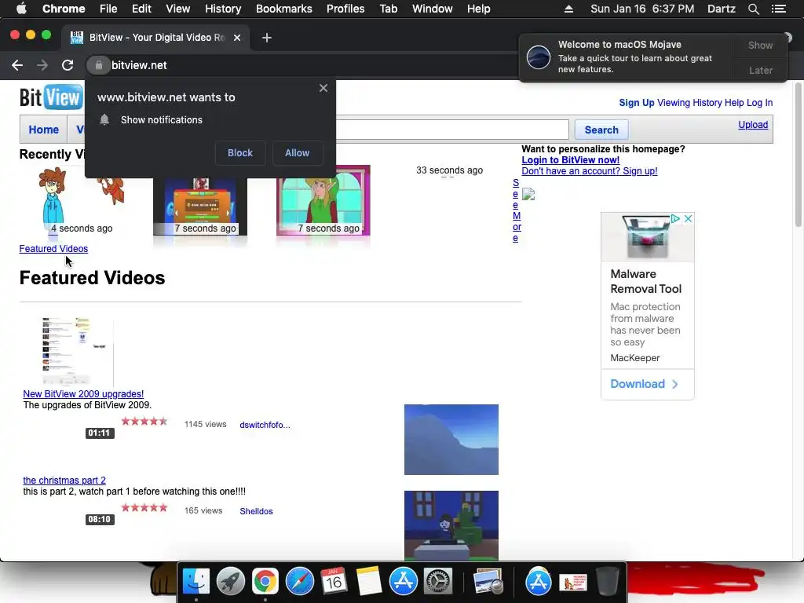
Task: Click the Featured Videos link
Action: (53, 249)
